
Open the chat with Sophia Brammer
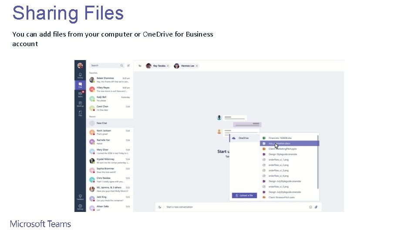point(110,170)
